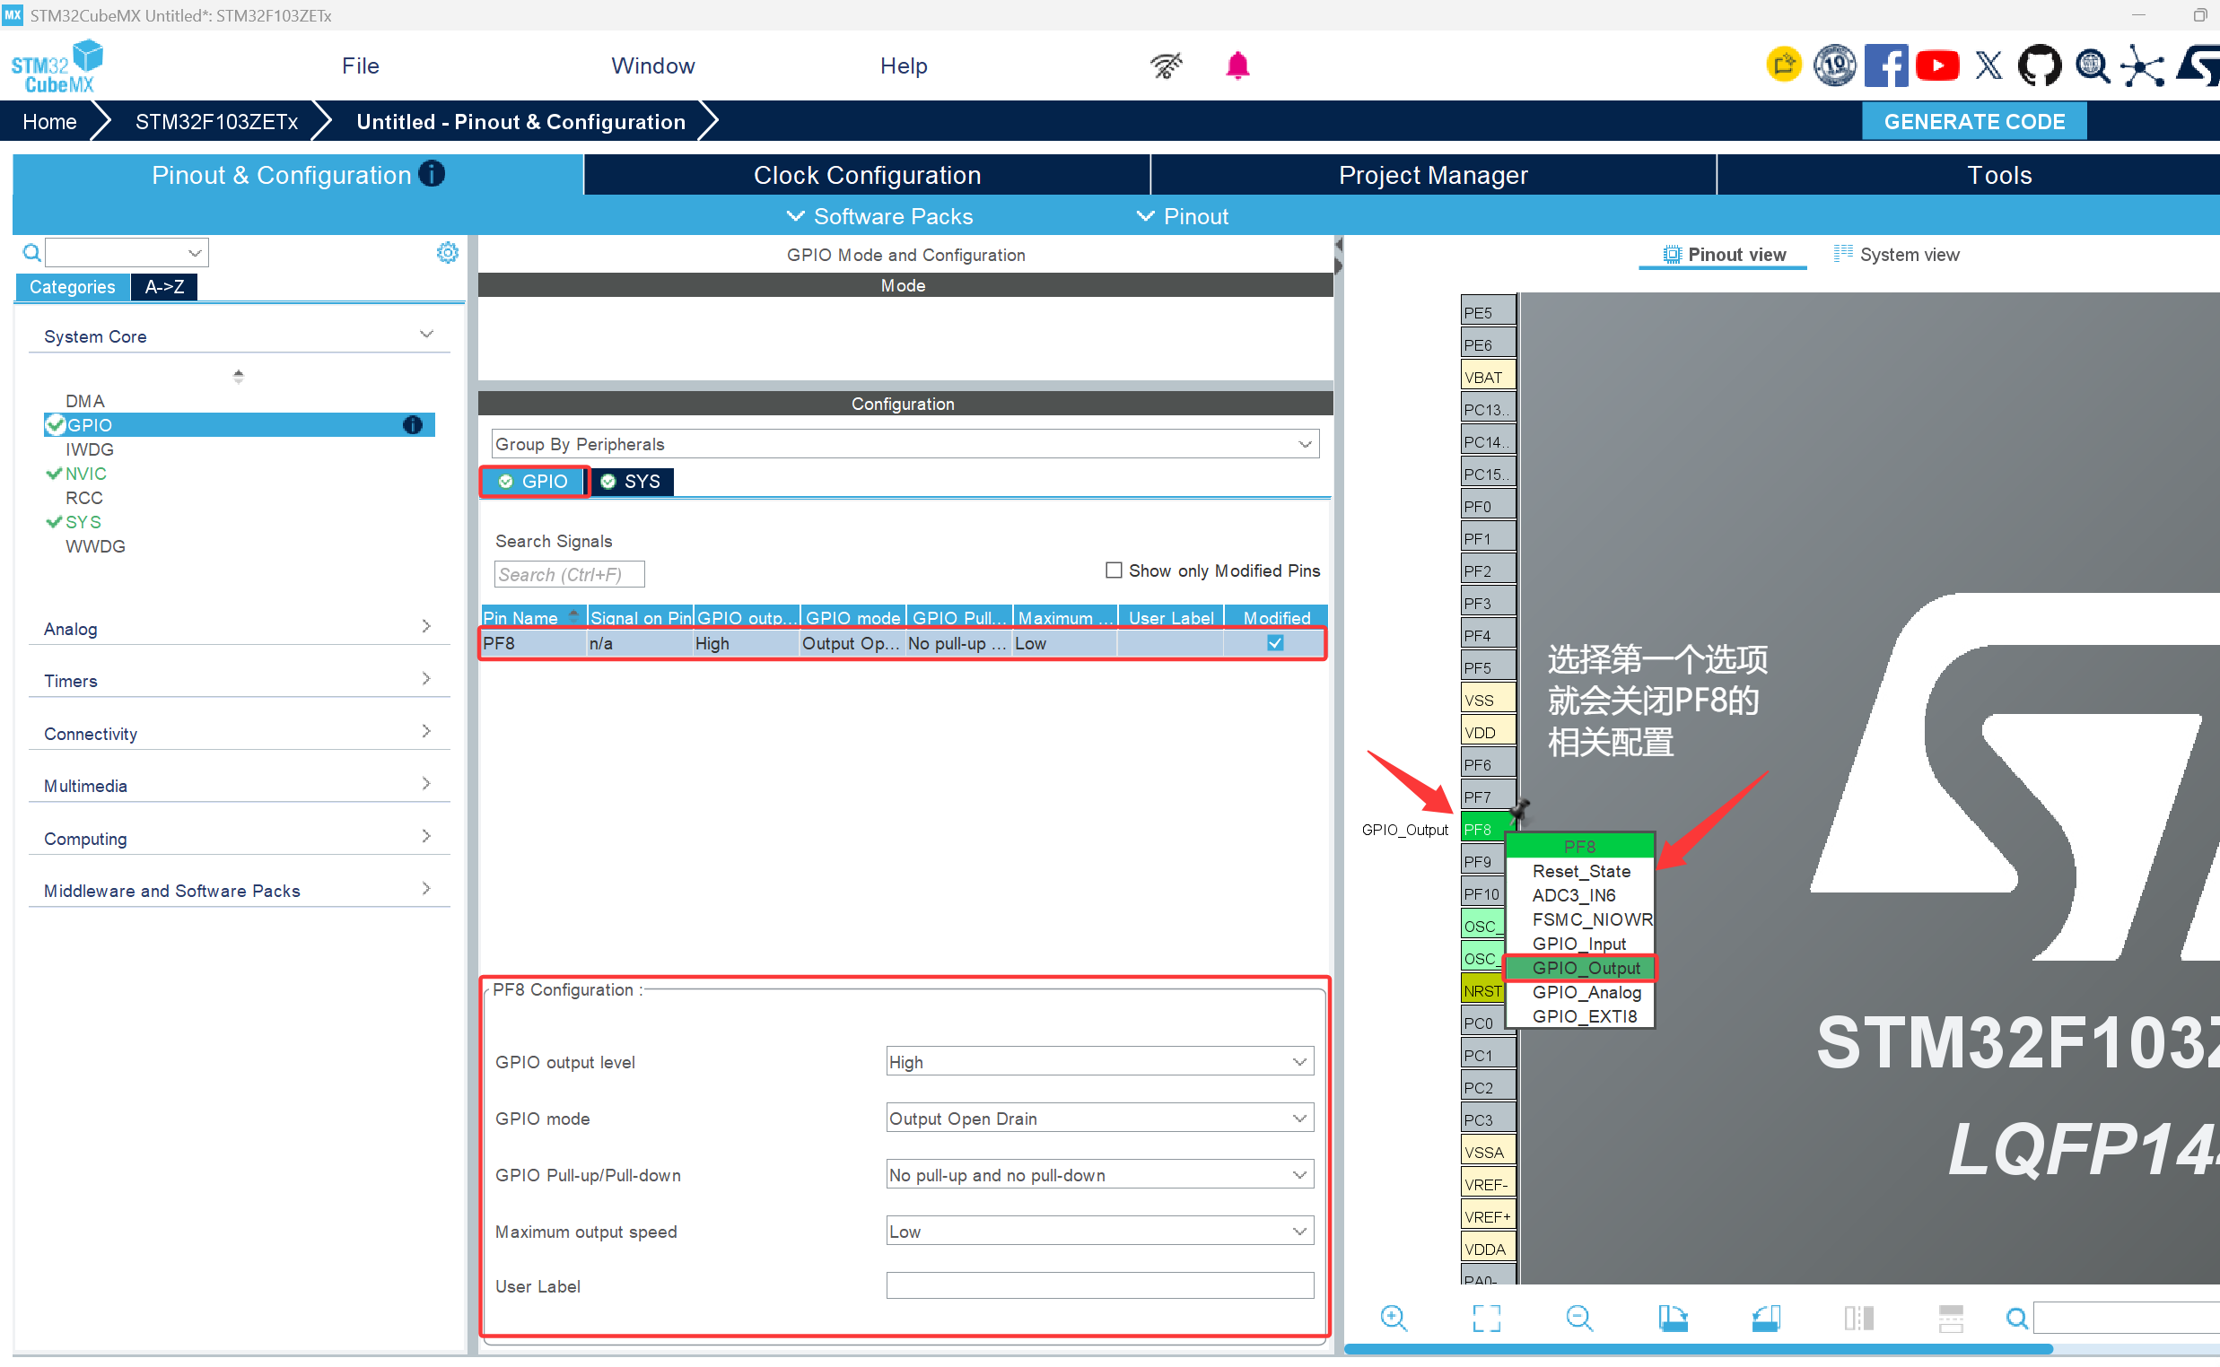Zoom in on the chip pinout
The width and height of the screenshot is (2220, 1367).
coord(1394,1319)
